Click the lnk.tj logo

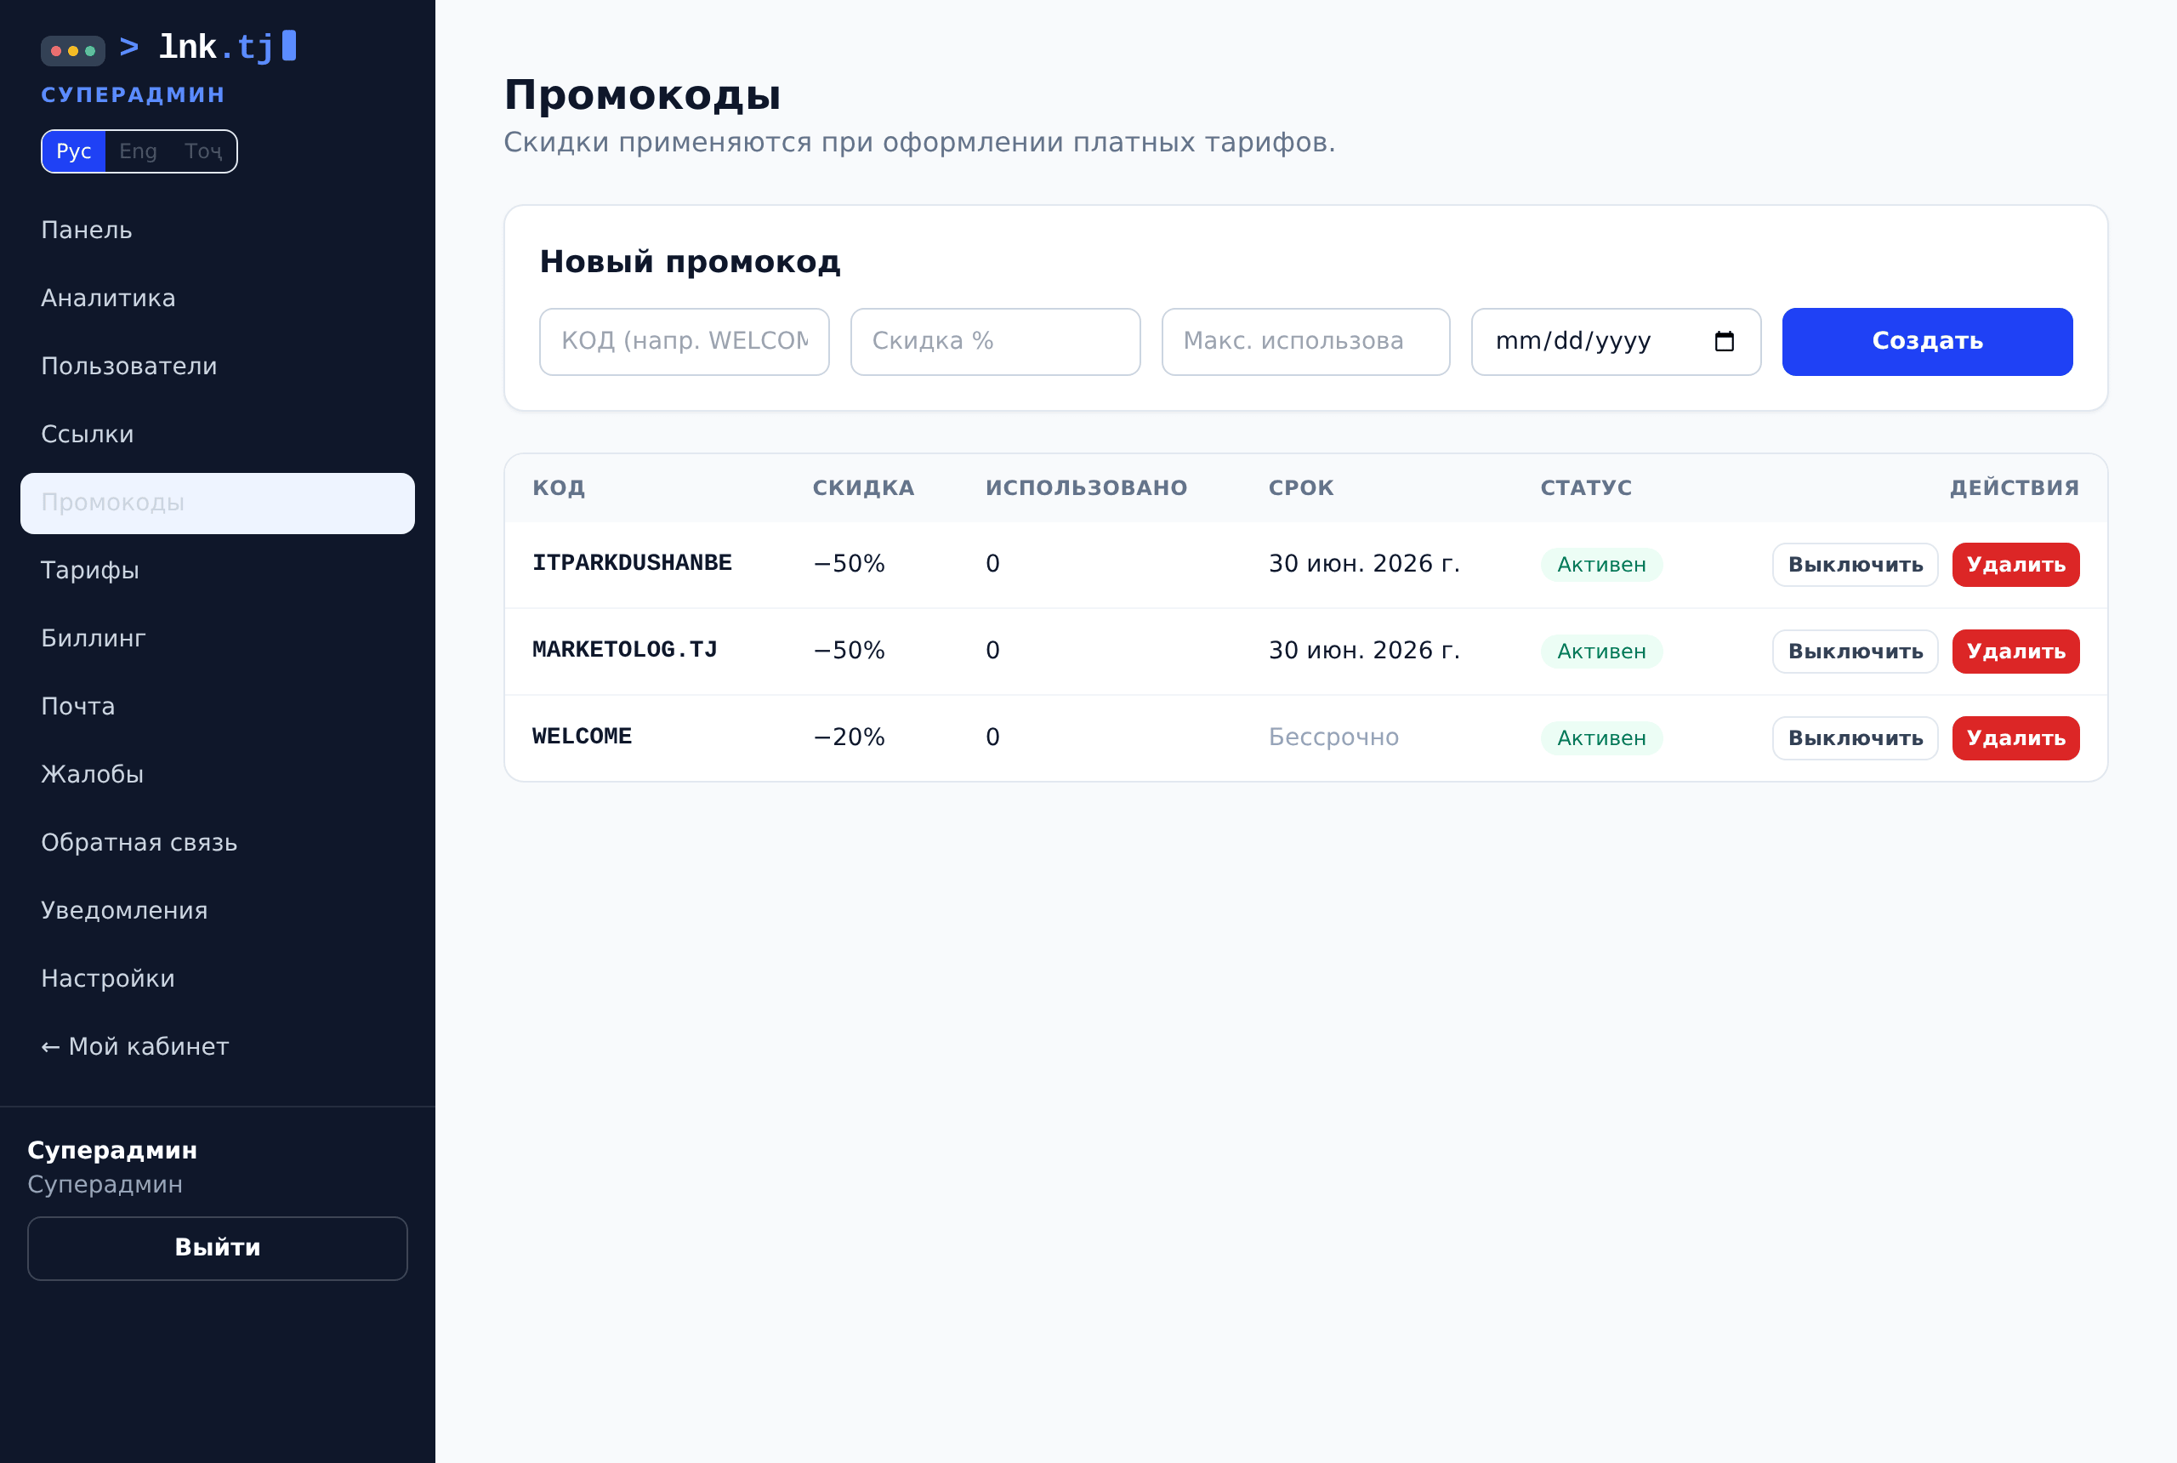[x=169, y=47]
